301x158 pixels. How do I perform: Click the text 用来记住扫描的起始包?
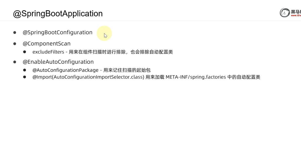coord(127,70)
